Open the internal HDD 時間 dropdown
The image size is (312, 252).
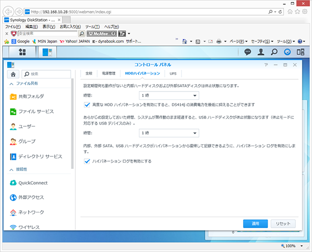coord(169,96)
